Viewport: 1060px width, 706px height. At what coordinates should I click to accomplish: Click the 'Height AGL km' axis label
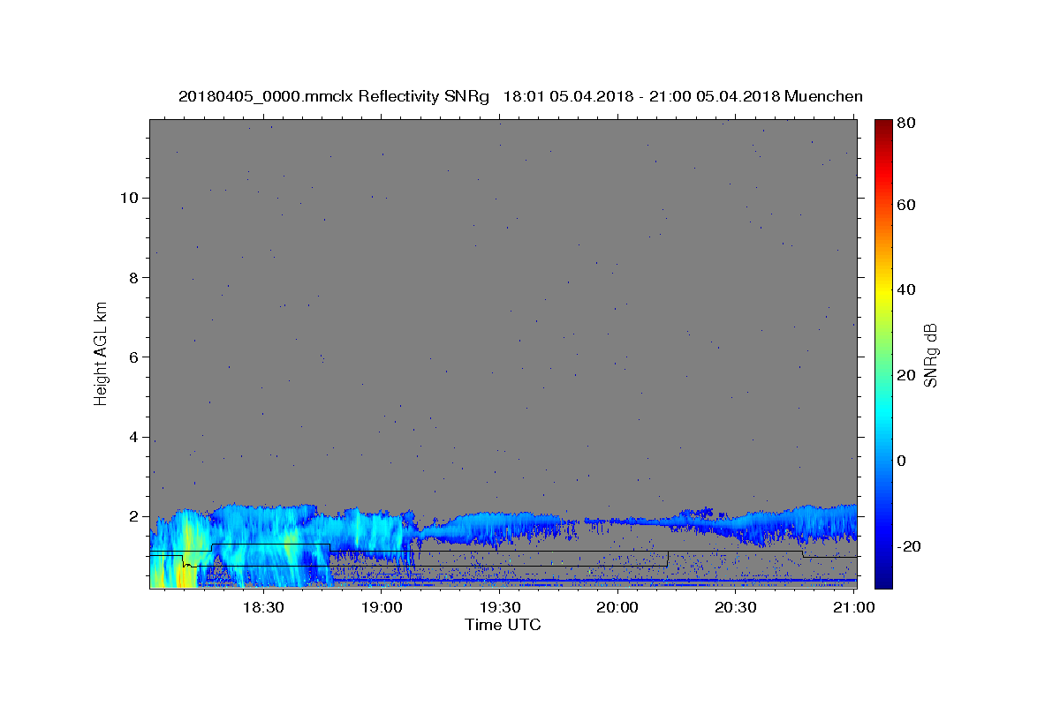coord(101,353)
